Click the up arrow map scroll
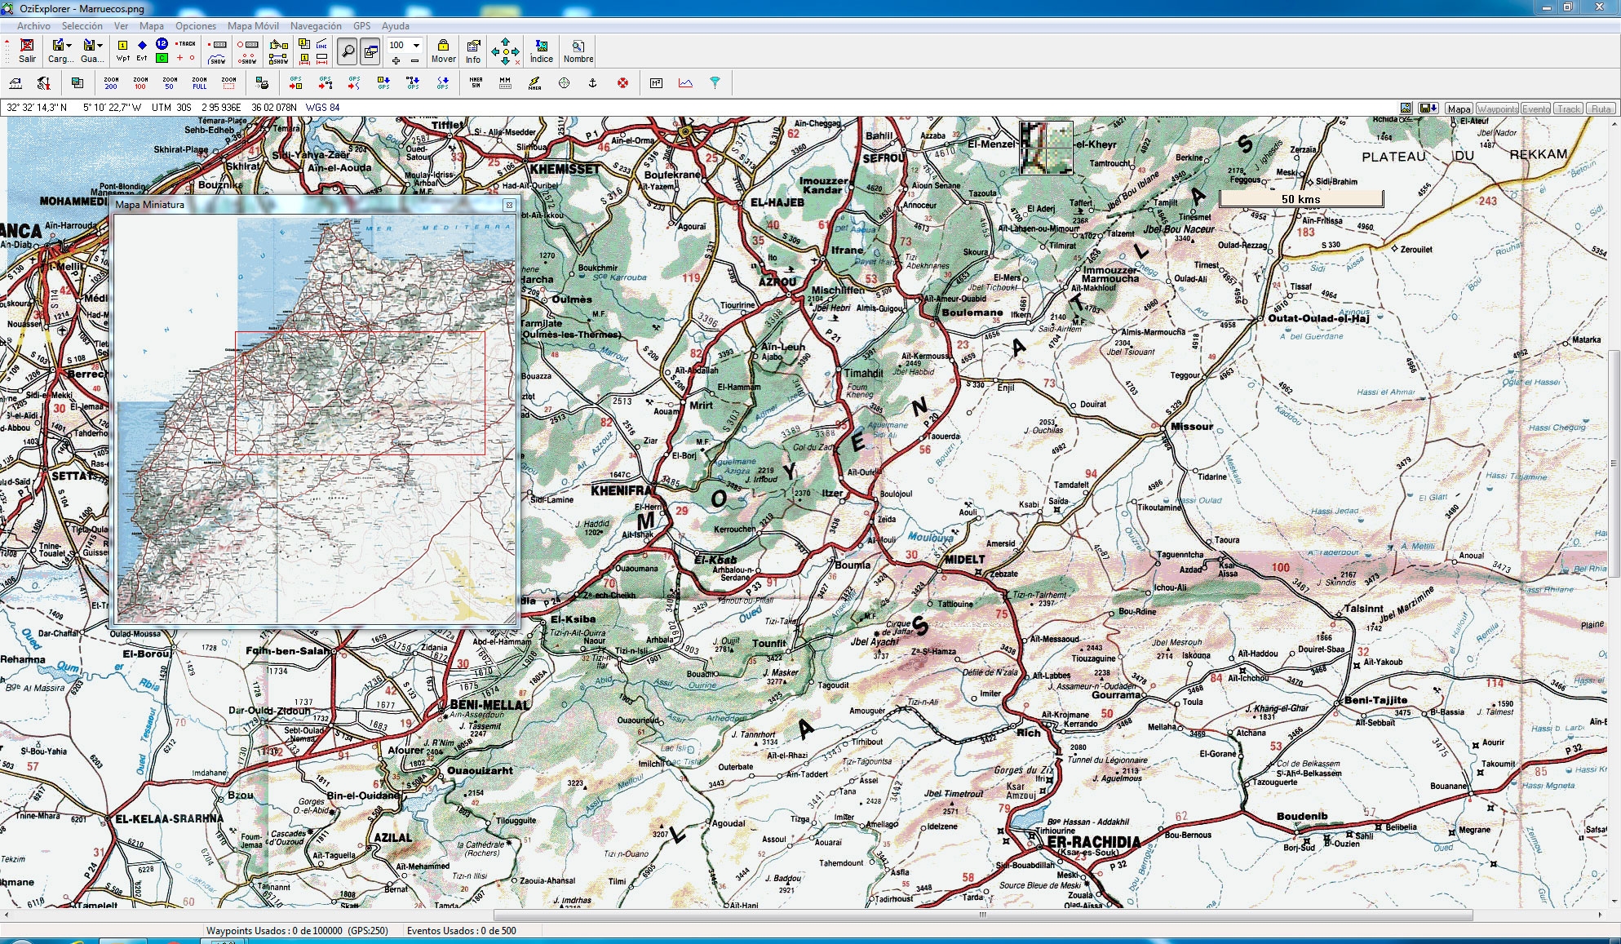The width and height of the screenshot is (1621, 944). pyautogui.click(x=505, y=41)
